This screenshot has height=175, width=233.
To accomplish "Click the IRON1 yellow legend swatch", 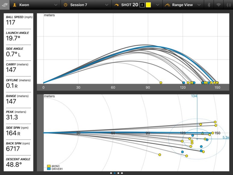I will 49,166.
